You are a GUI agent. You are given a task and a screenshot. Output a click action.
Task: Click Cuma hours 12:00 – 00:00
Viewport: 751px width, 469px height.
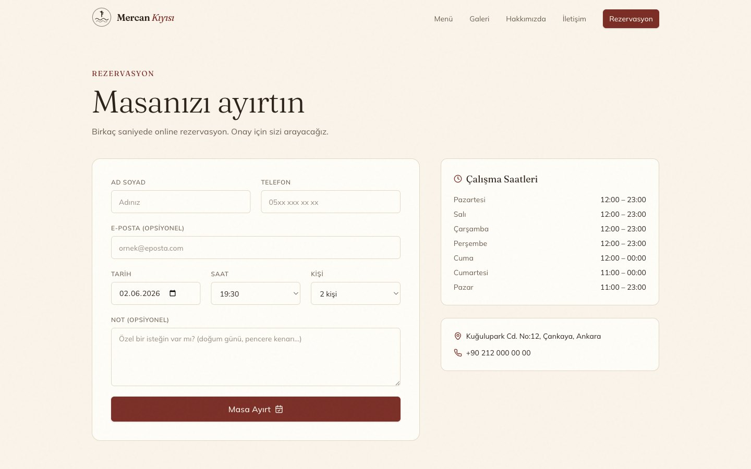click(623, 258)
